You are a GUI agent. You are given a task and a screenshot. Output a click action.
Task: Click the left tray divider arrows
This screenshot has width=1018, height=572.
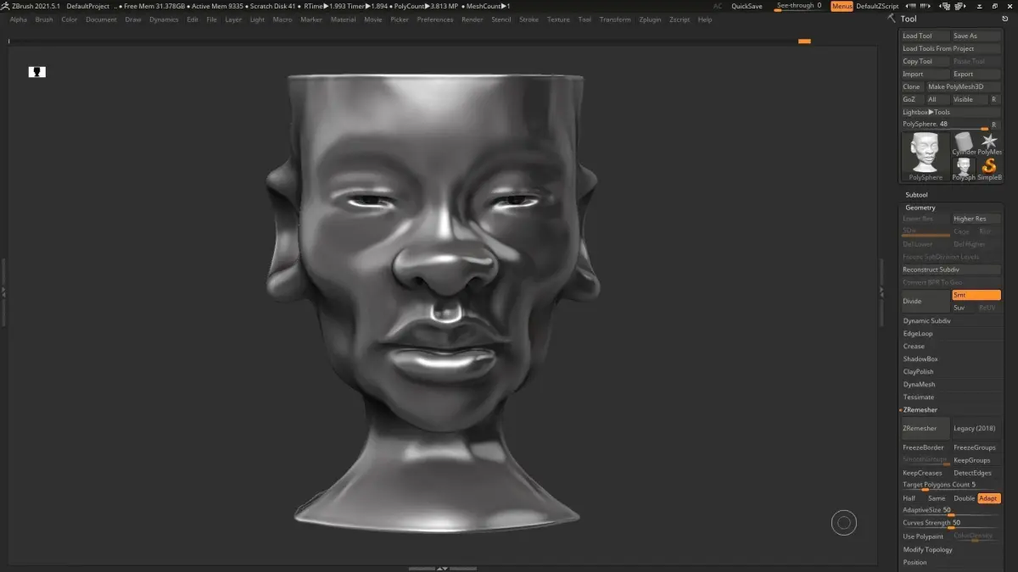[x=3, y=291]
